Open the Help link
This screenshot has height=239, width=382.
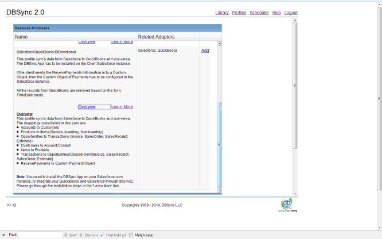click(x=276, y=13)
